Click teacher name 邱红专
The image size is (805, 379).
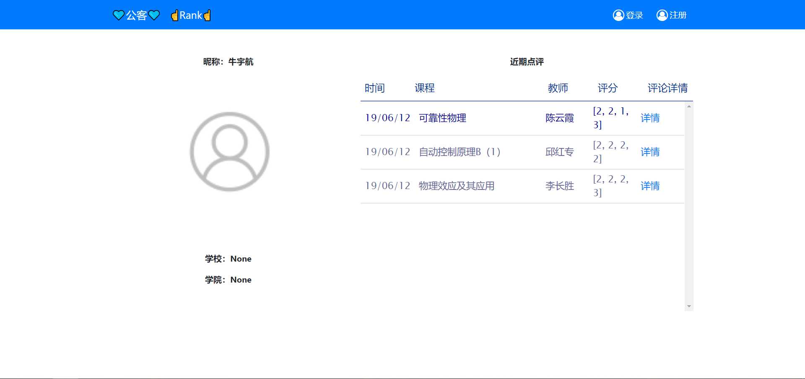tap(560, 152)
